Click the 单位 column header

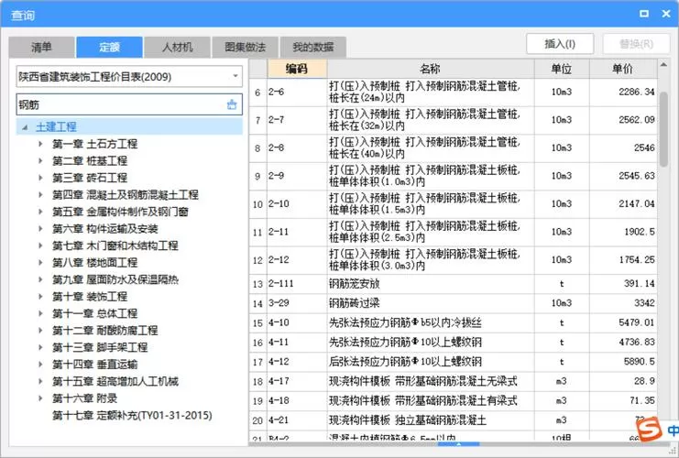[562, 69]
